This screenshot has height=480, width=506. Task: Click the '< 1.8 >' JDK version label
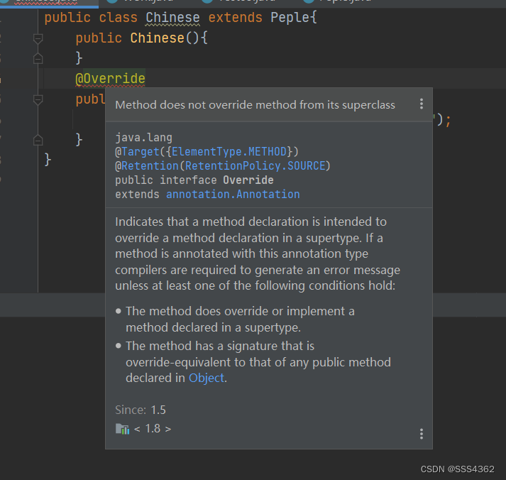click(153, 429)
